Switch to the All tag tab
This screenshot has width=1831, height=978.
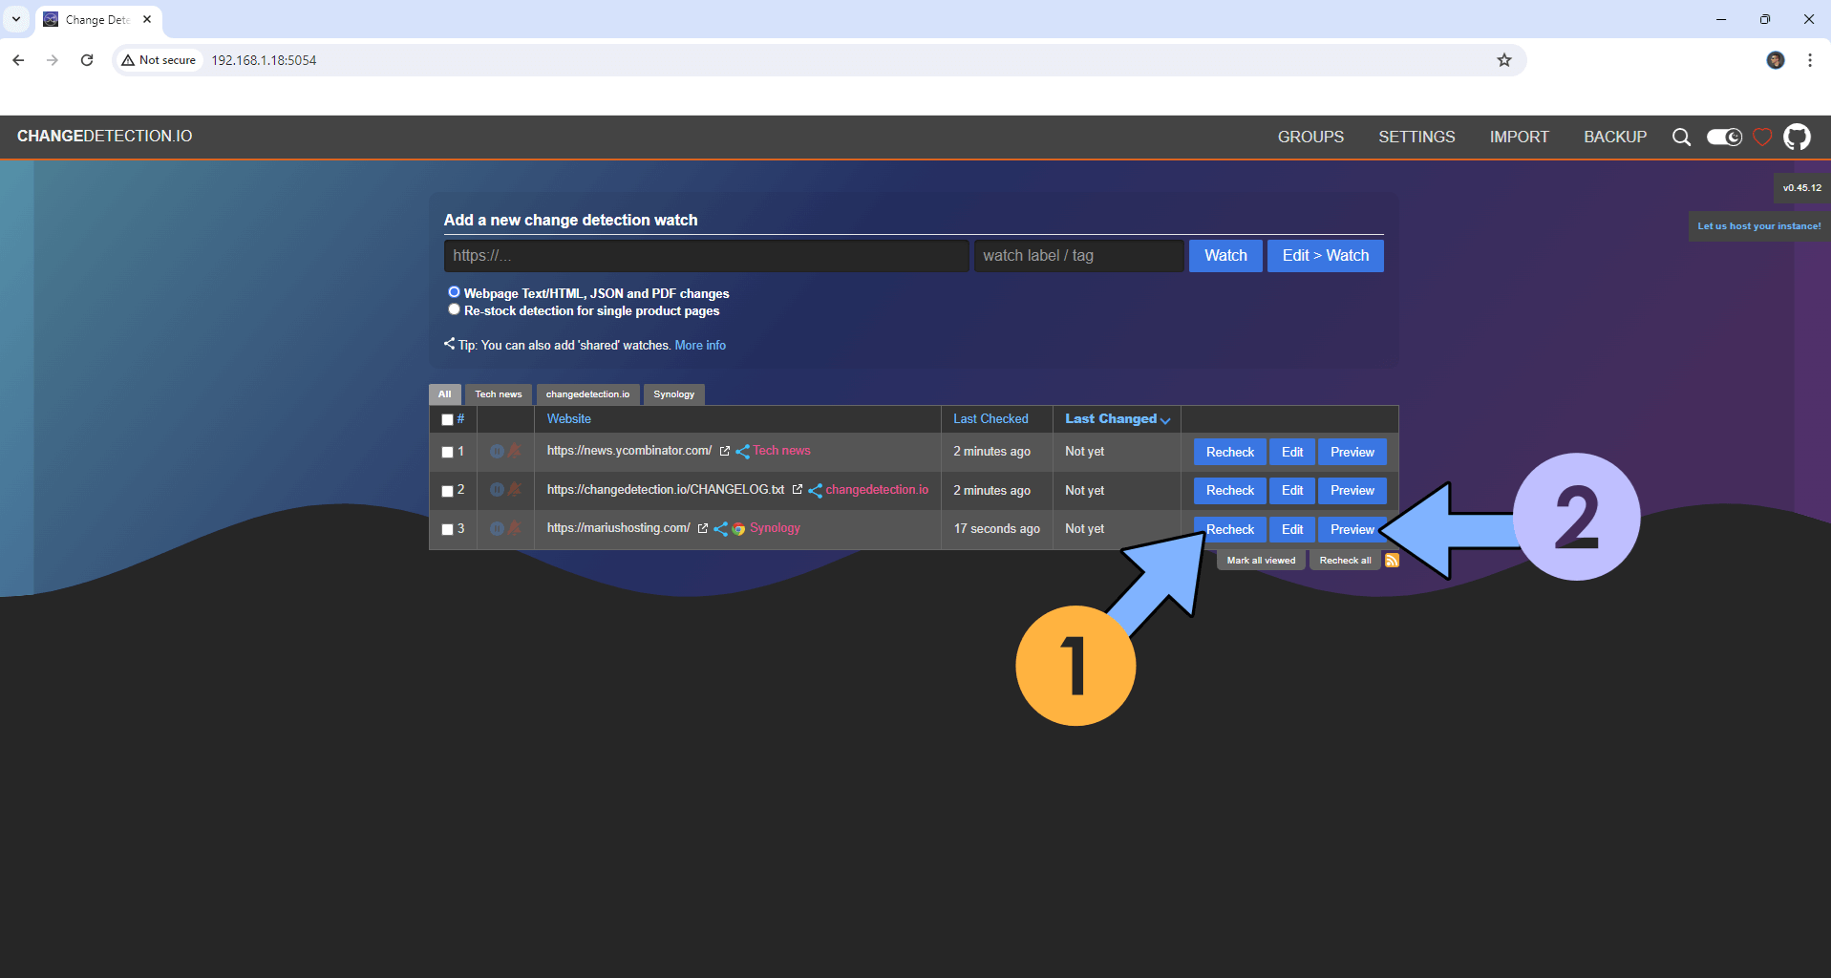(445, 394)
